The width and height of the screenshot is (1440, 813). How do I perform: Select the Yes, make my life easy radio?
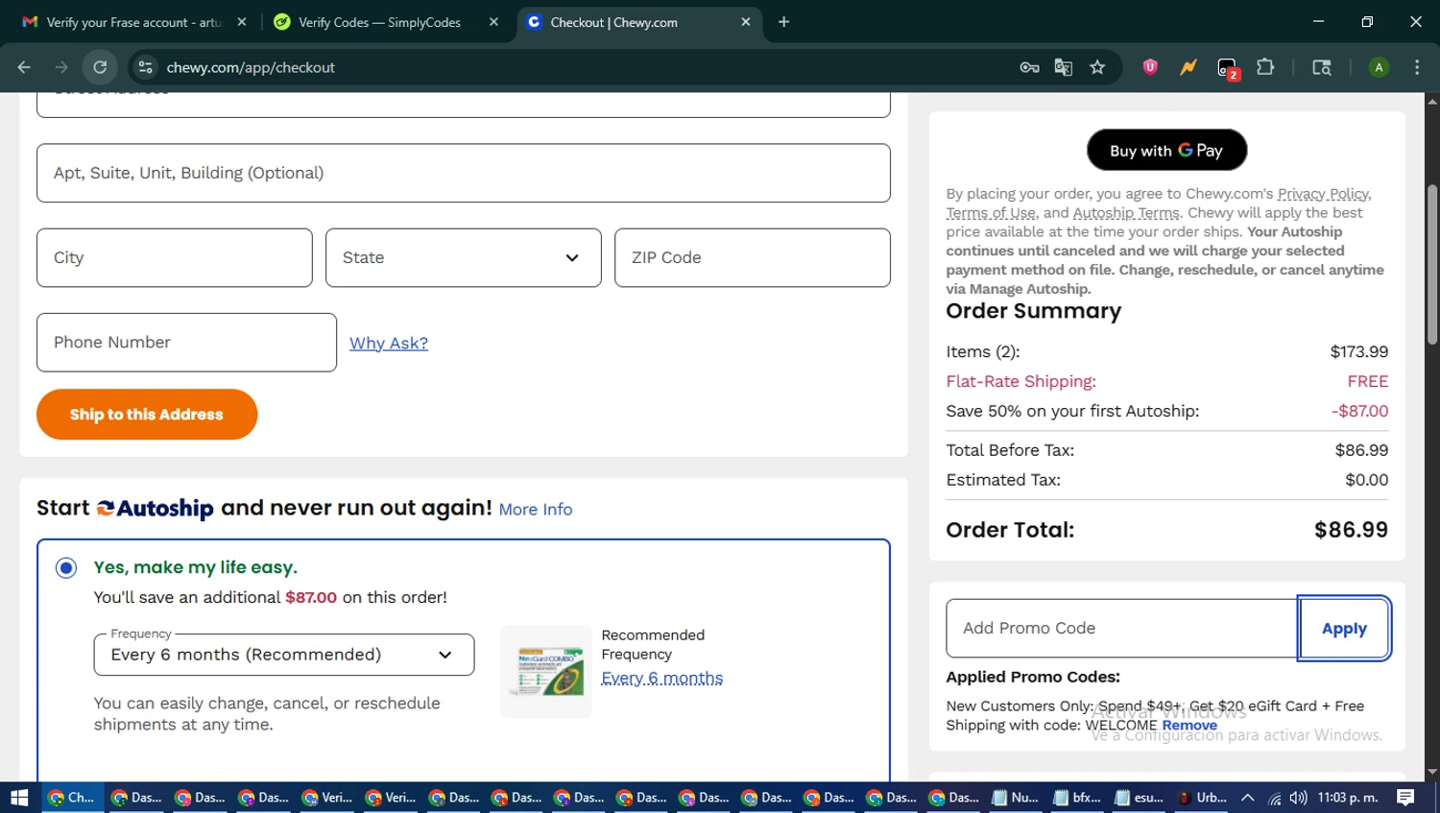coord(66,568)
